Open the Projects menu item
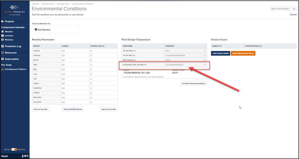Screen dimensions: 299x159 pyautogui.click(x=10, y=21)
